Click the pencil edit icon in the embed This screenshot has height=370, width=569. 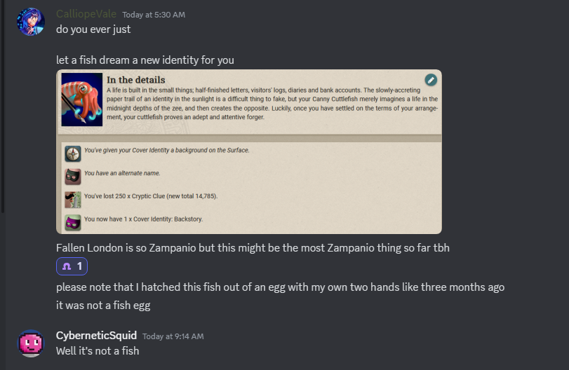pyautogui.click(x=431, y=80)
